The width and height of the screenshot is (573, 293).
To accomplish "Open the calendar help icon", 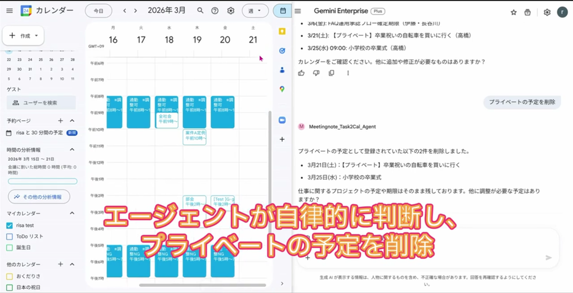I will click(x=215, y=11).
